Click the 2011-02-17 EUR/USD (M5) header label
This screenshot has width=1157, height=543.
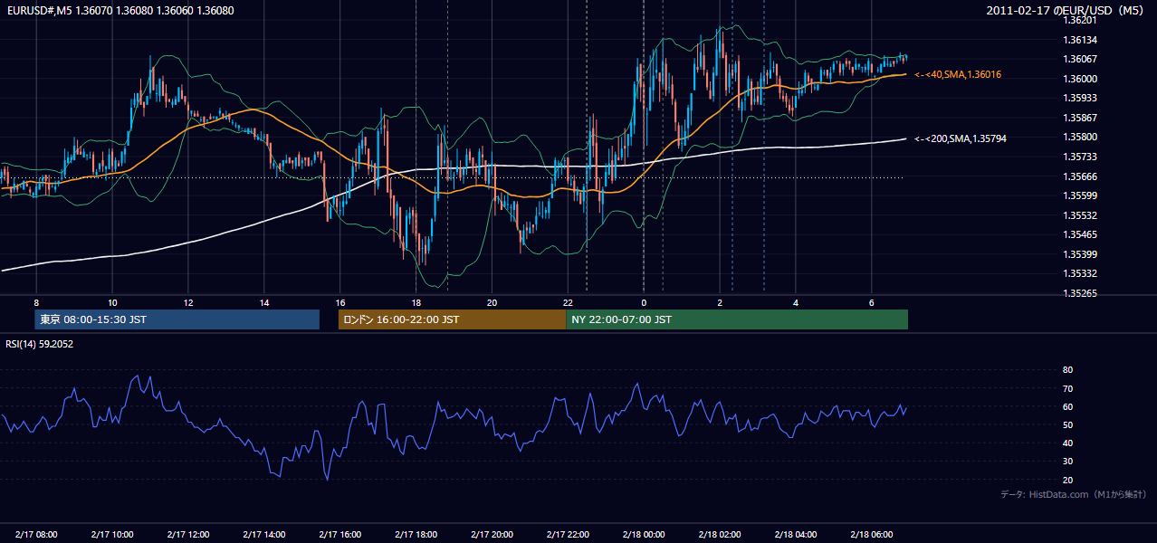1066,10
